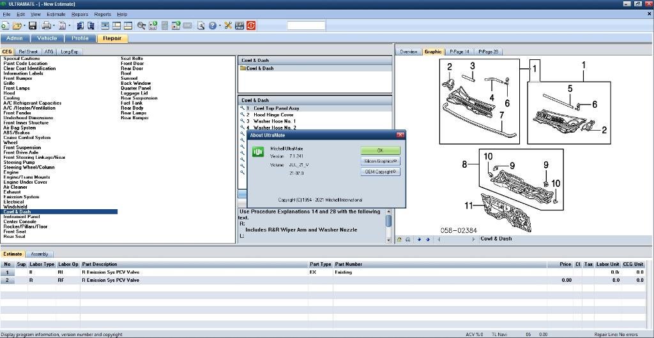
Task: Open the dropdown arrow next to Open folder
Action: click(25, 26)
